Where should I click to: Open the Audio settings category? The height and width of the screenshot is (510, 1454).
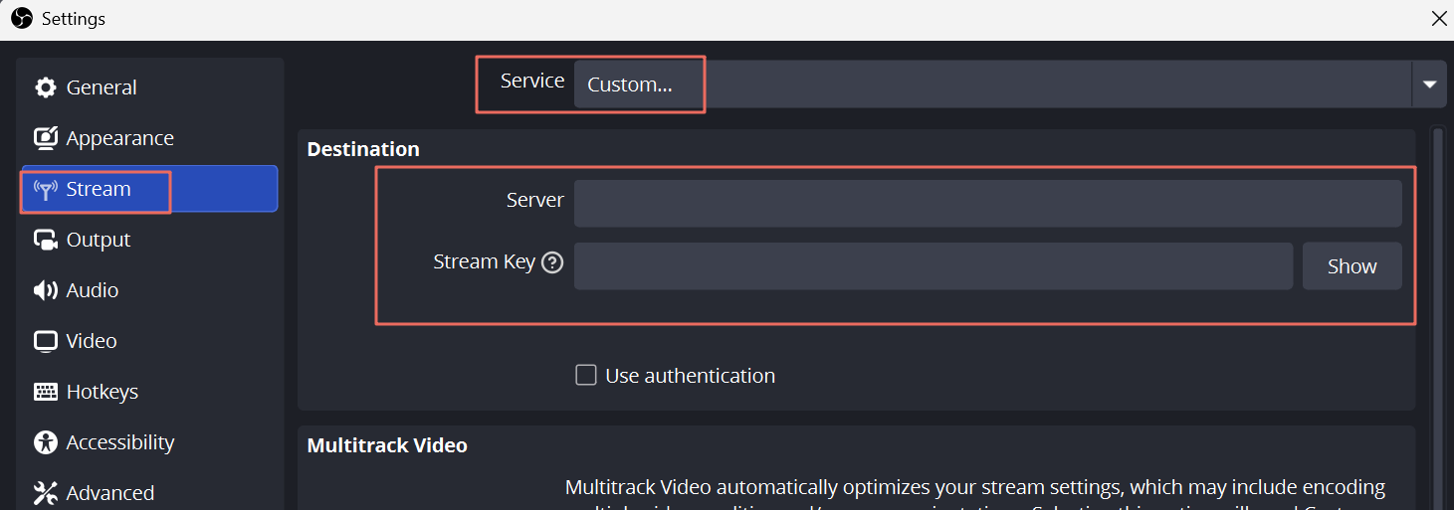[x=149, y=290]
